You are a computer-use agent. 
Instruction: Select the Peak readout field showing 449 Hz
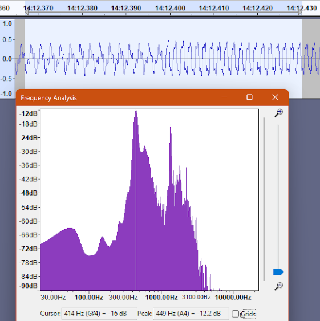tap(191, 314)
